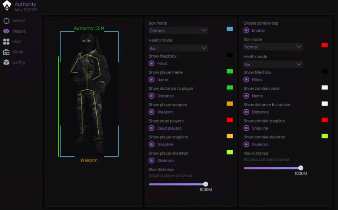
Task: Click the Config cube icon
Action: (6, 62)
